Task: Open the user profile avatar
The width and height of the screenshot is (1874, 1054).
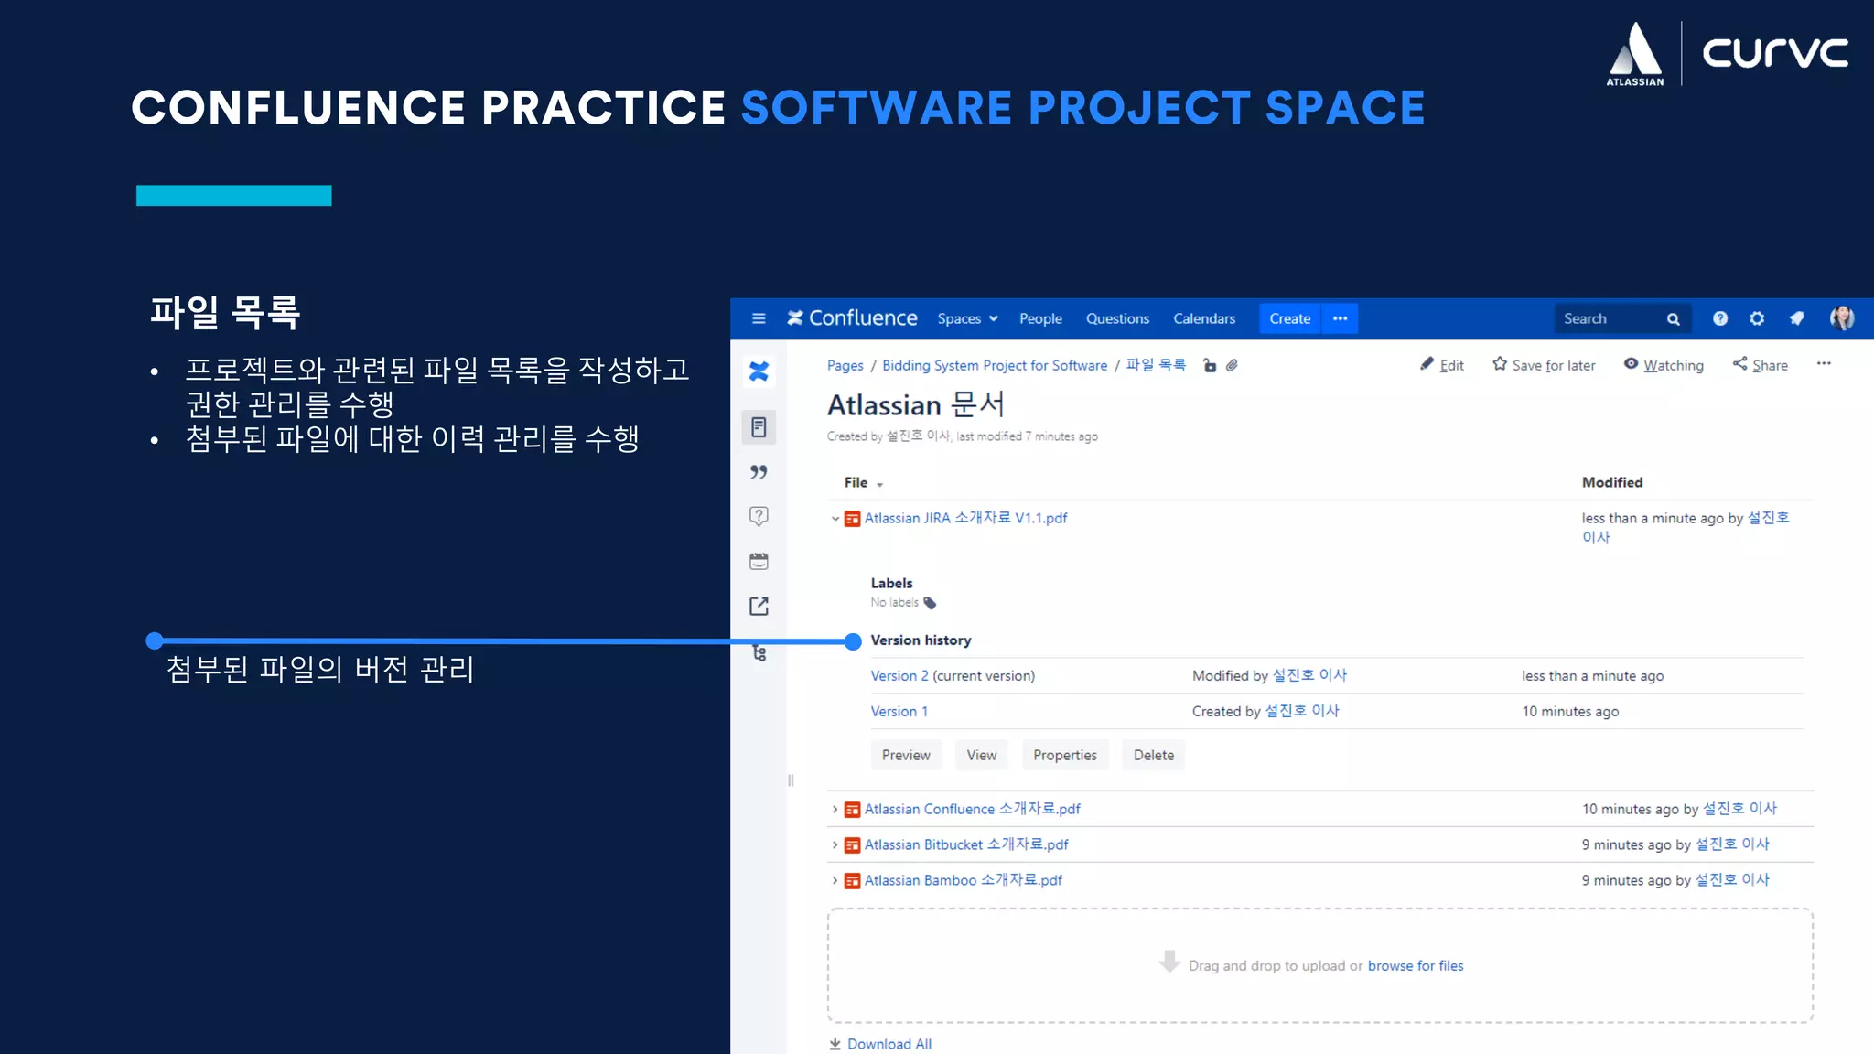Action: click(x=1841, y=317)
